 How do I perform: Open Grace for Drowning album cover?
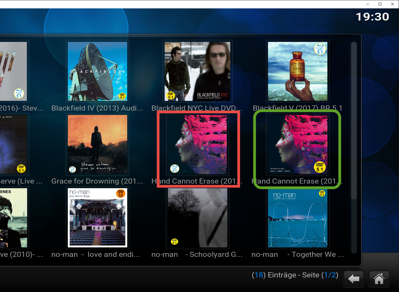pos(97,144)
